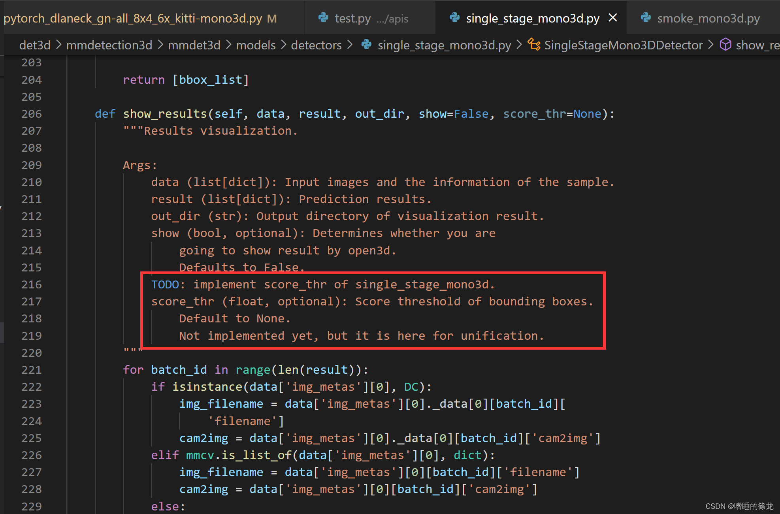Place cursor on show_results function name
Viewport: 780px width, 514px height.
click(x=165, y=114)
